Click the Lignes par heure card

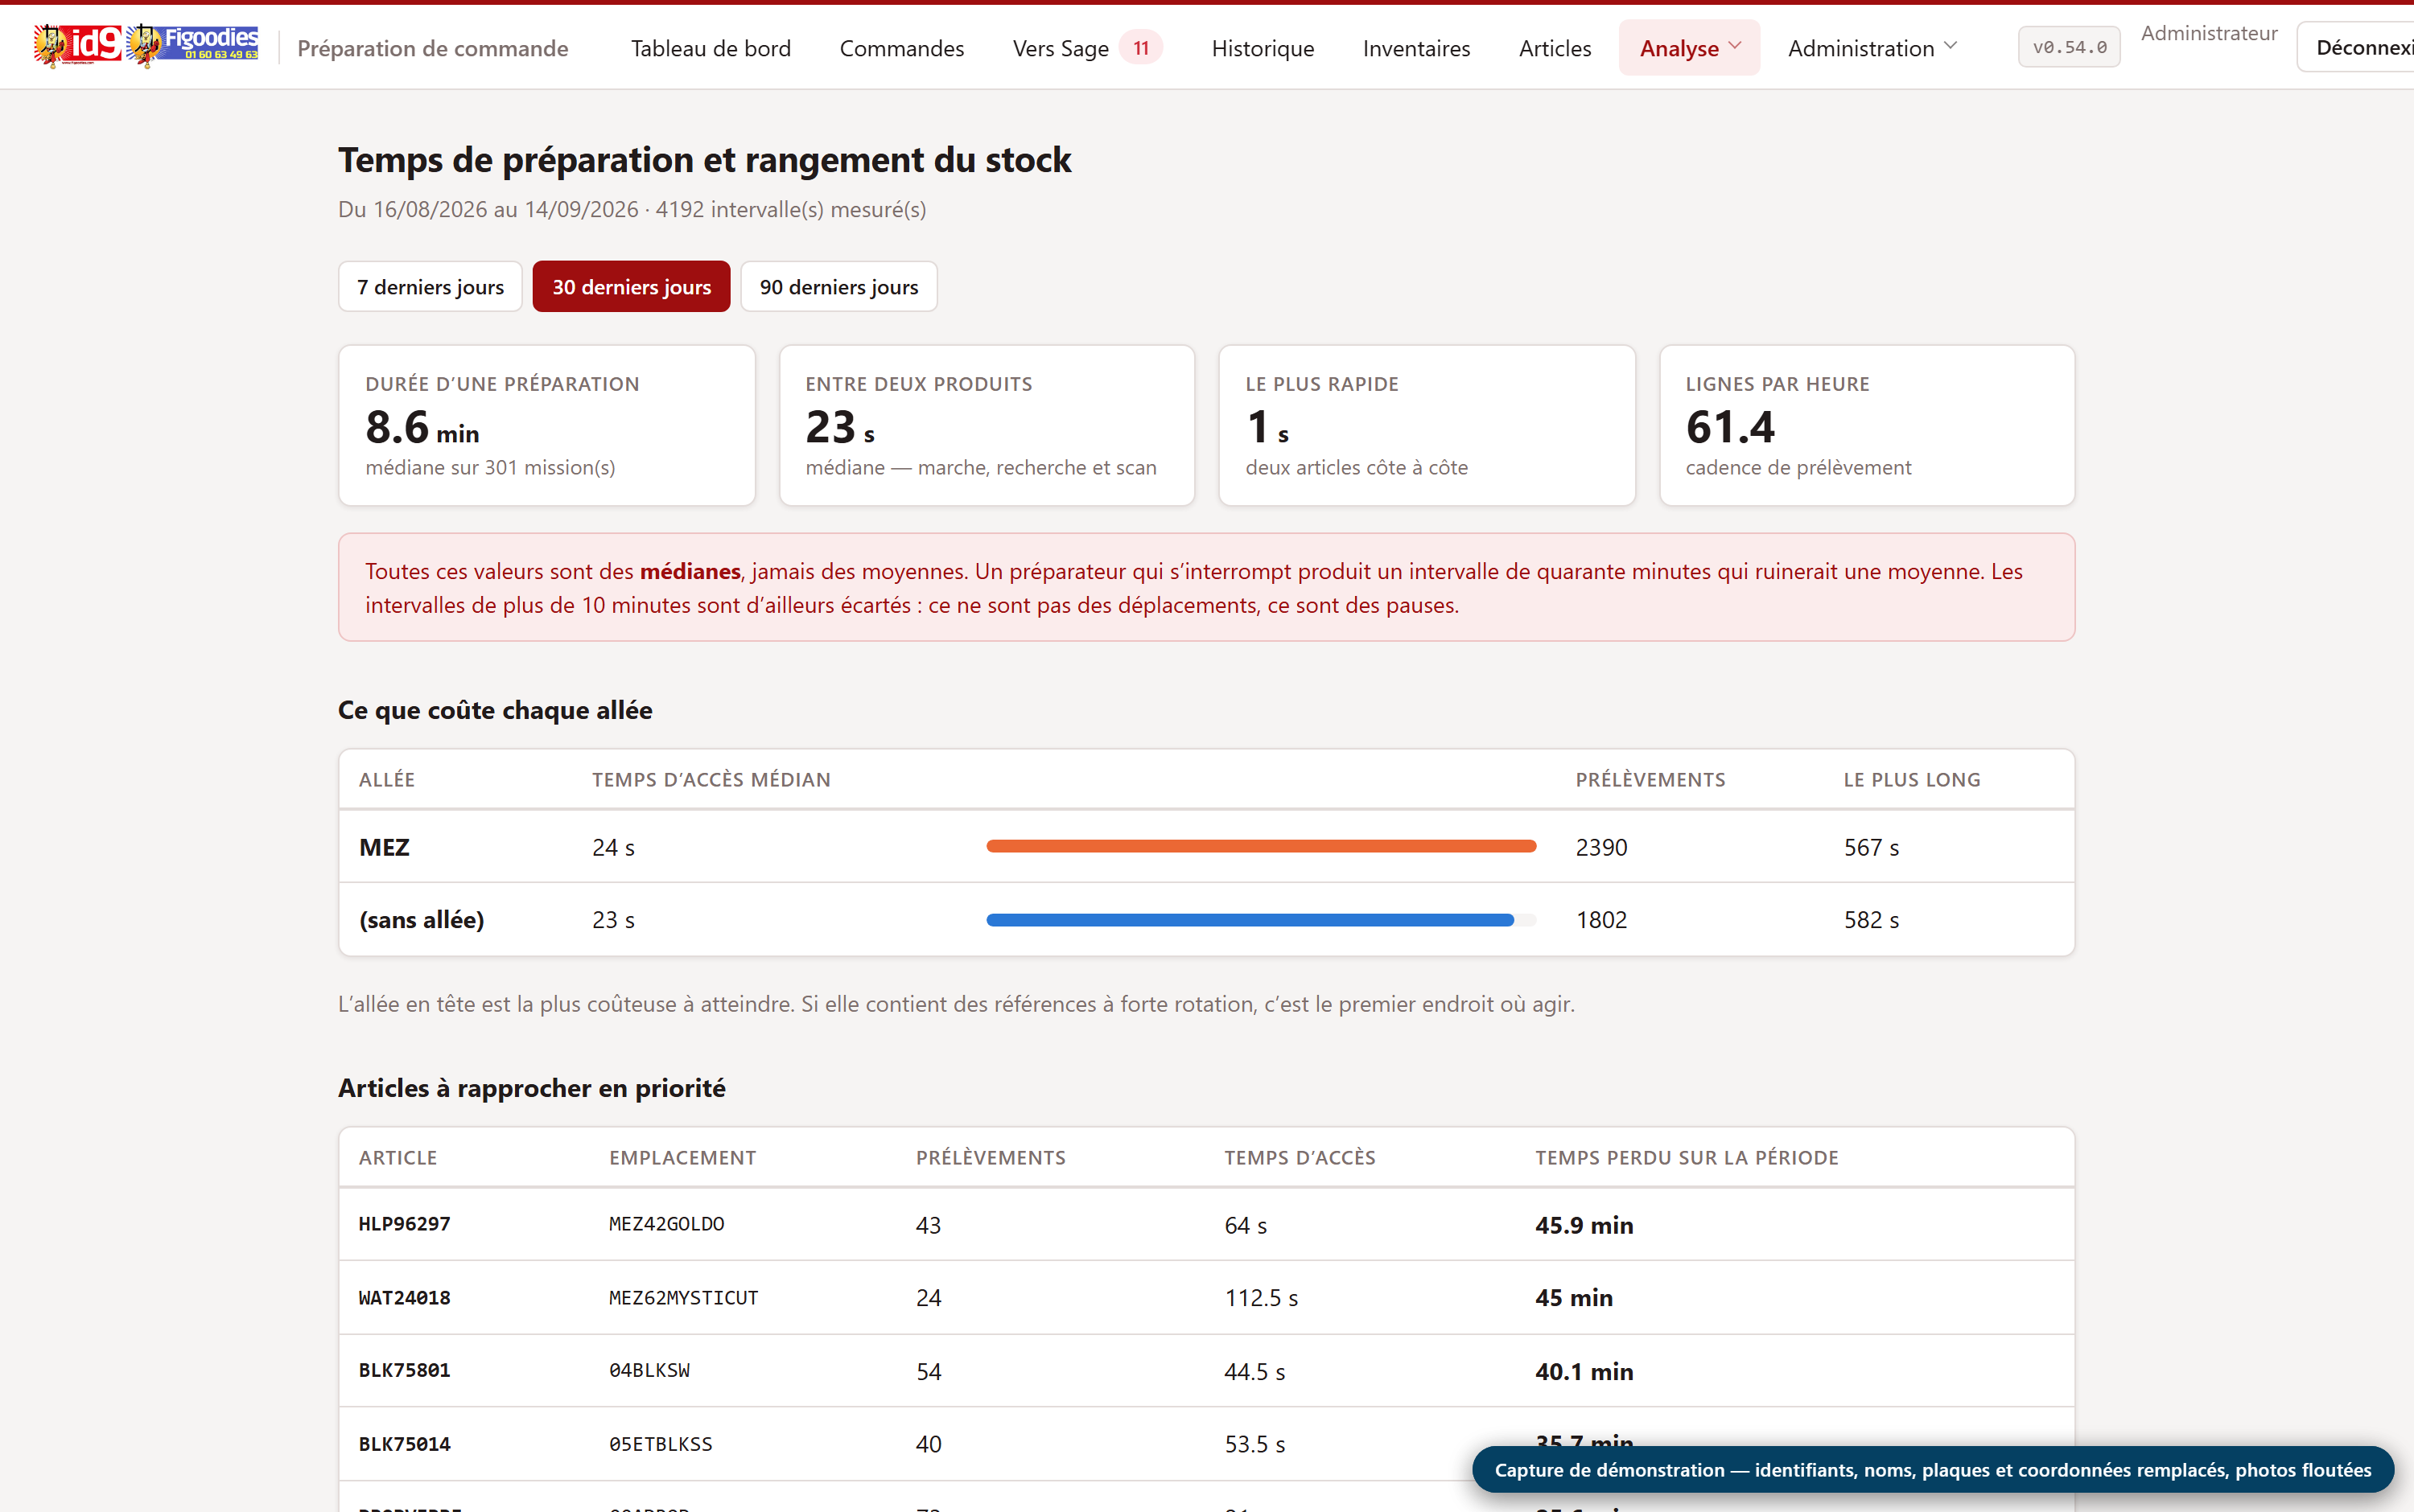1867,426
